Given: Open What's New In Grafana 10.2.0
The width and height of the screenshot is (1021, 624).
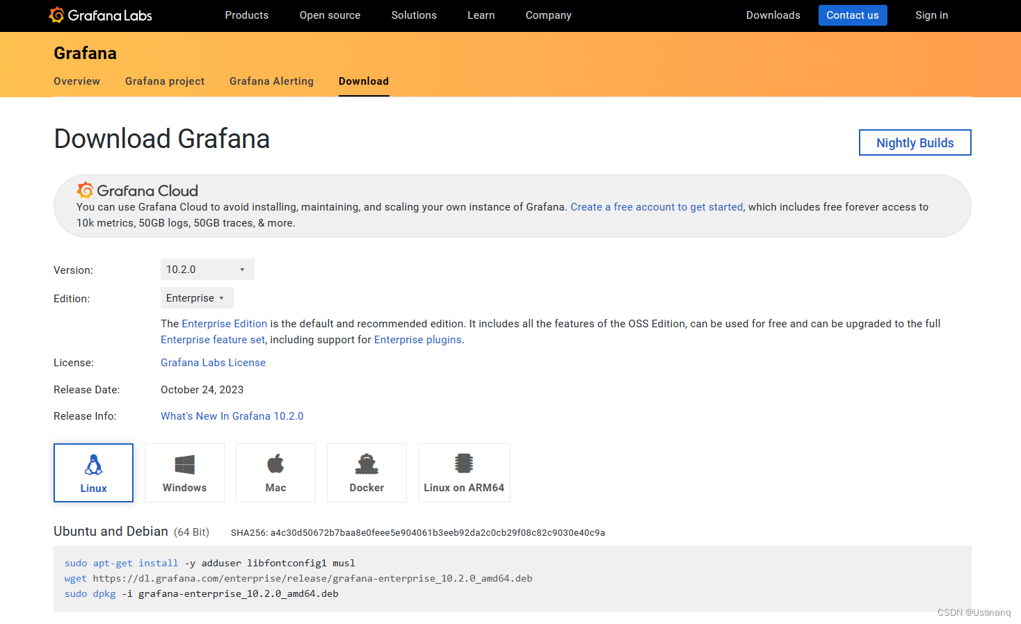Looking at the screenshot, I should pos(232,416).
